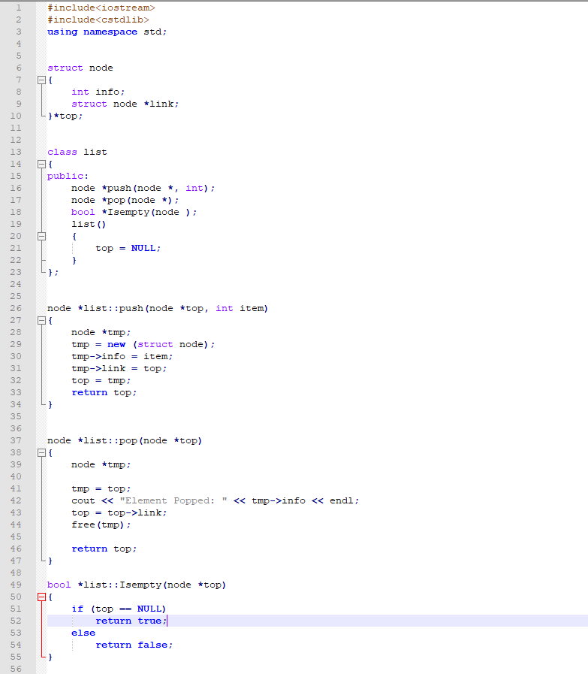Click the "free(tmp);" line
The width and height of the screenshot is (588, 674).
point(101,524)
